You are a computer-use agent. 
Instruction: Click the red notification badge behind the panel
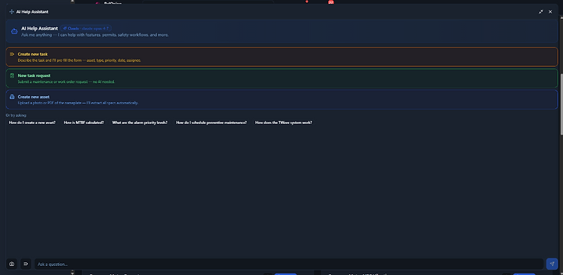(x=330, y=2)
